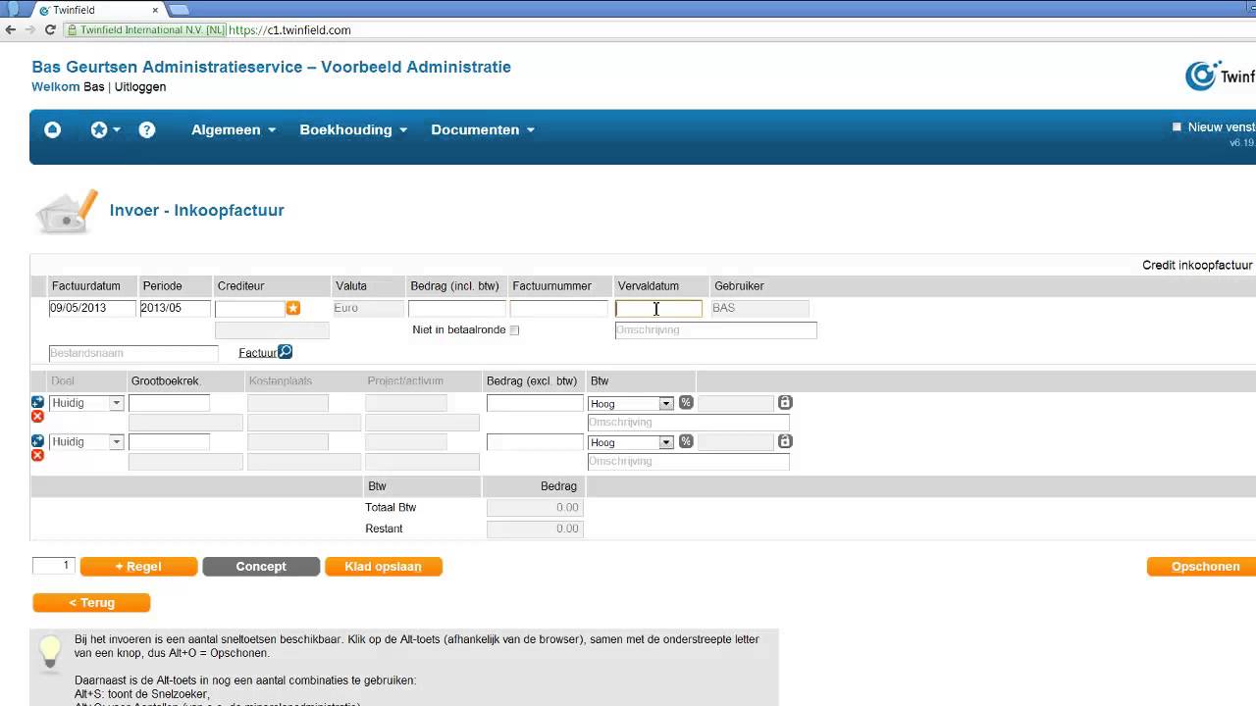Click the header Omschrijving field under Vervaldatum
Image resolution: width=1256 pixels, height=706 pixels.
(716, 330)
